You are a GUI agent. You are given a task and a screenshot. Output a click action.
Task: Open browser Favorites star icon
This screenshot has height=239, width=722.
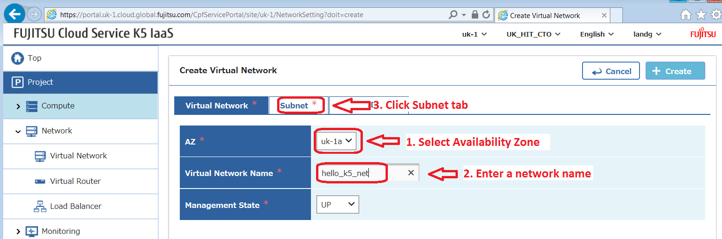coord(701,15)
